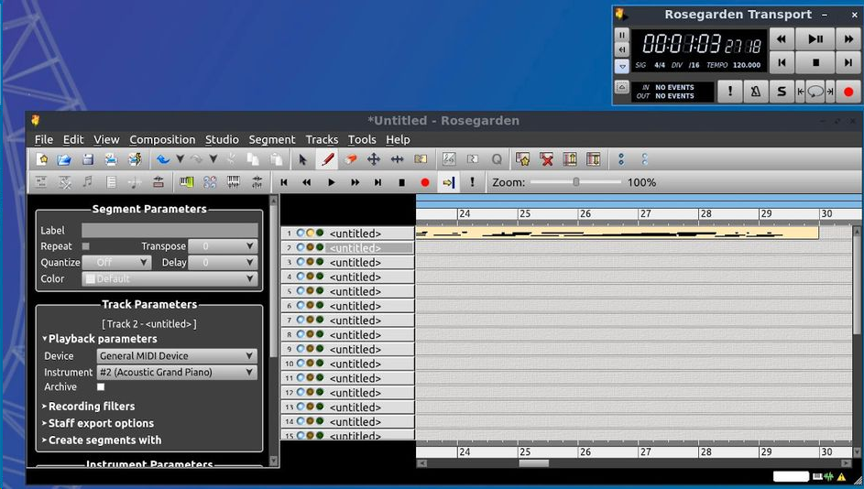Screen dimensions: 864x489
Task: Open the File menu
Action: tap(44, 140)
